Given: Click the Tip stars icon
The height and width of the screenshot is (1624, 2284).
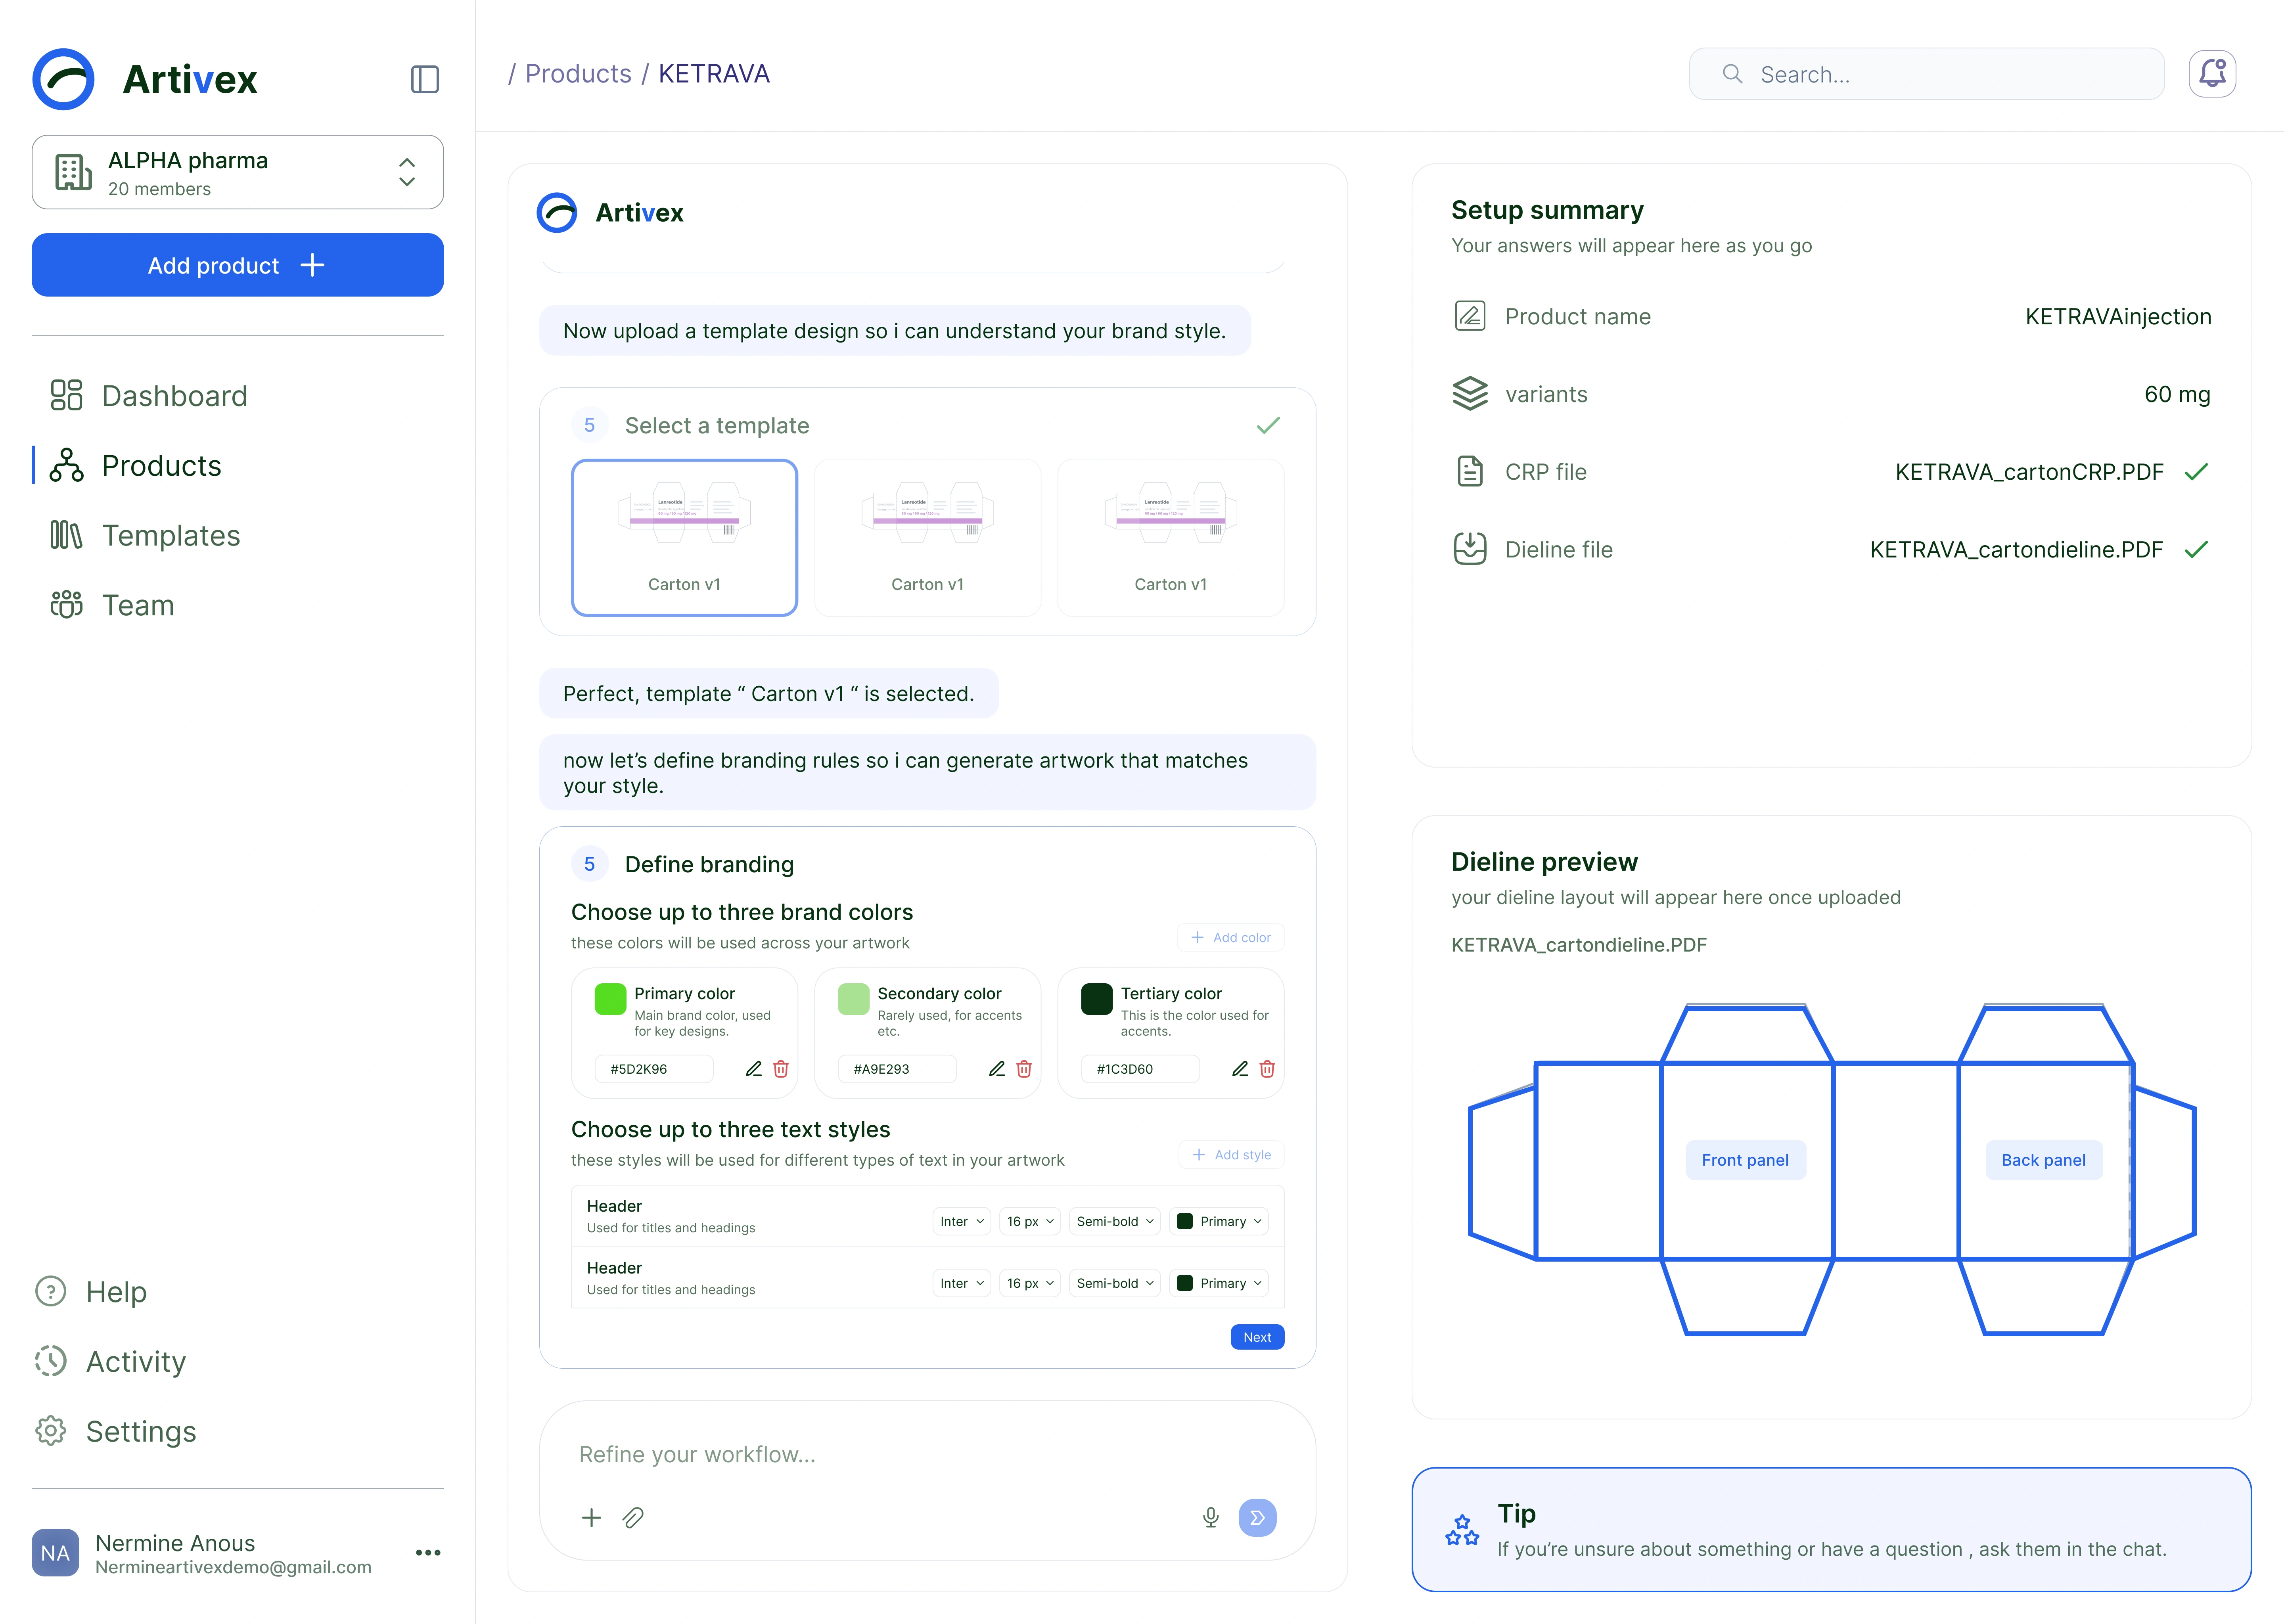Looking at the screenshot, I should 1462,1530.
